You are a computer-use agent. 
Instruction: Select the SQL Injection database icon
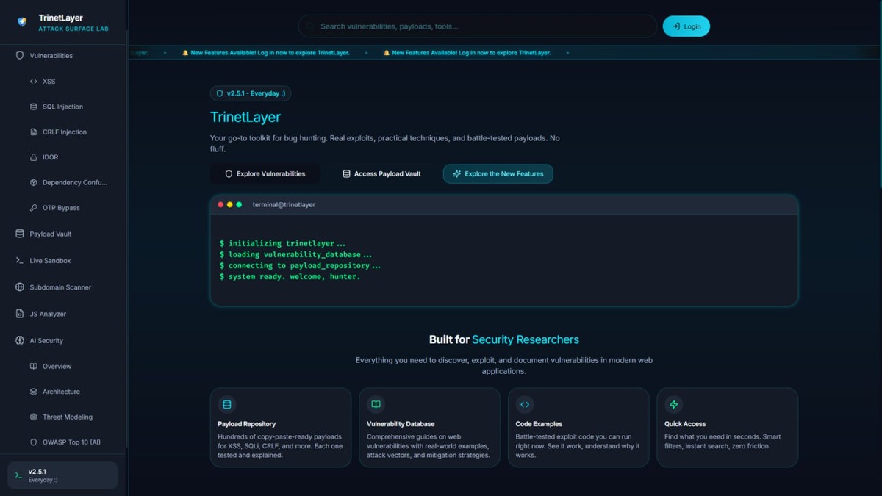tap(33, 107)
